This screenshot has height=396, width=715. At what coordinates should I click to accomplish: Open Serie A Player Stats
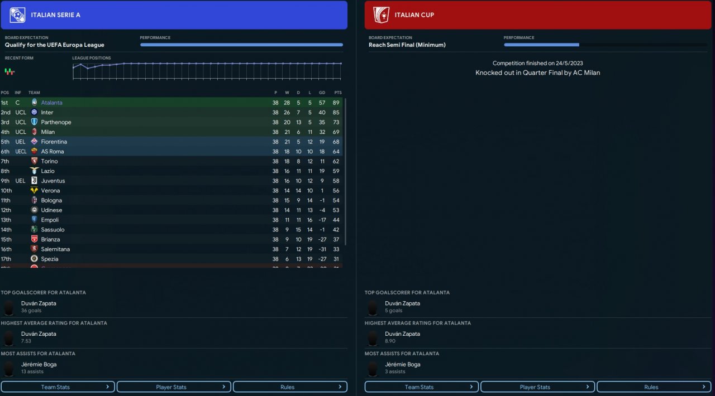[174, 387]
